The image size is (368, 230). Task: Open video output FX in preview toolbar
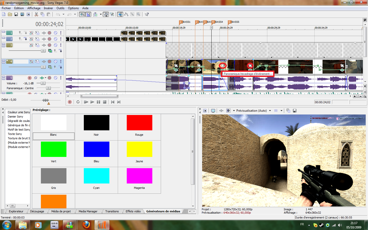pyautogui.click(x=221, y=111)
